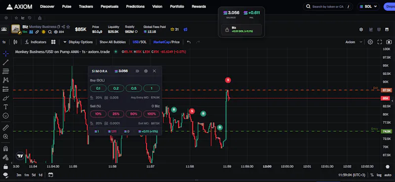Select the zoom-in magnifier tool

tap(5, 137)
